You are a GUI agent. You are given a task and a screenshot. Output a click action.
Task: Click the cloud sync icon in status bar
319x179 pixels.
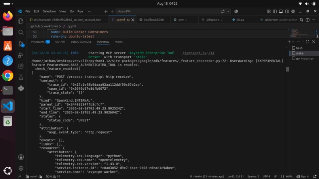pos(40,177)
